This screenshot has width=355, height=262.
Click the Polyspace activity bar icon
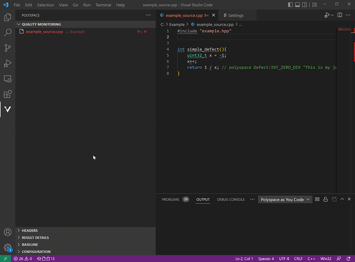(7, 109)
